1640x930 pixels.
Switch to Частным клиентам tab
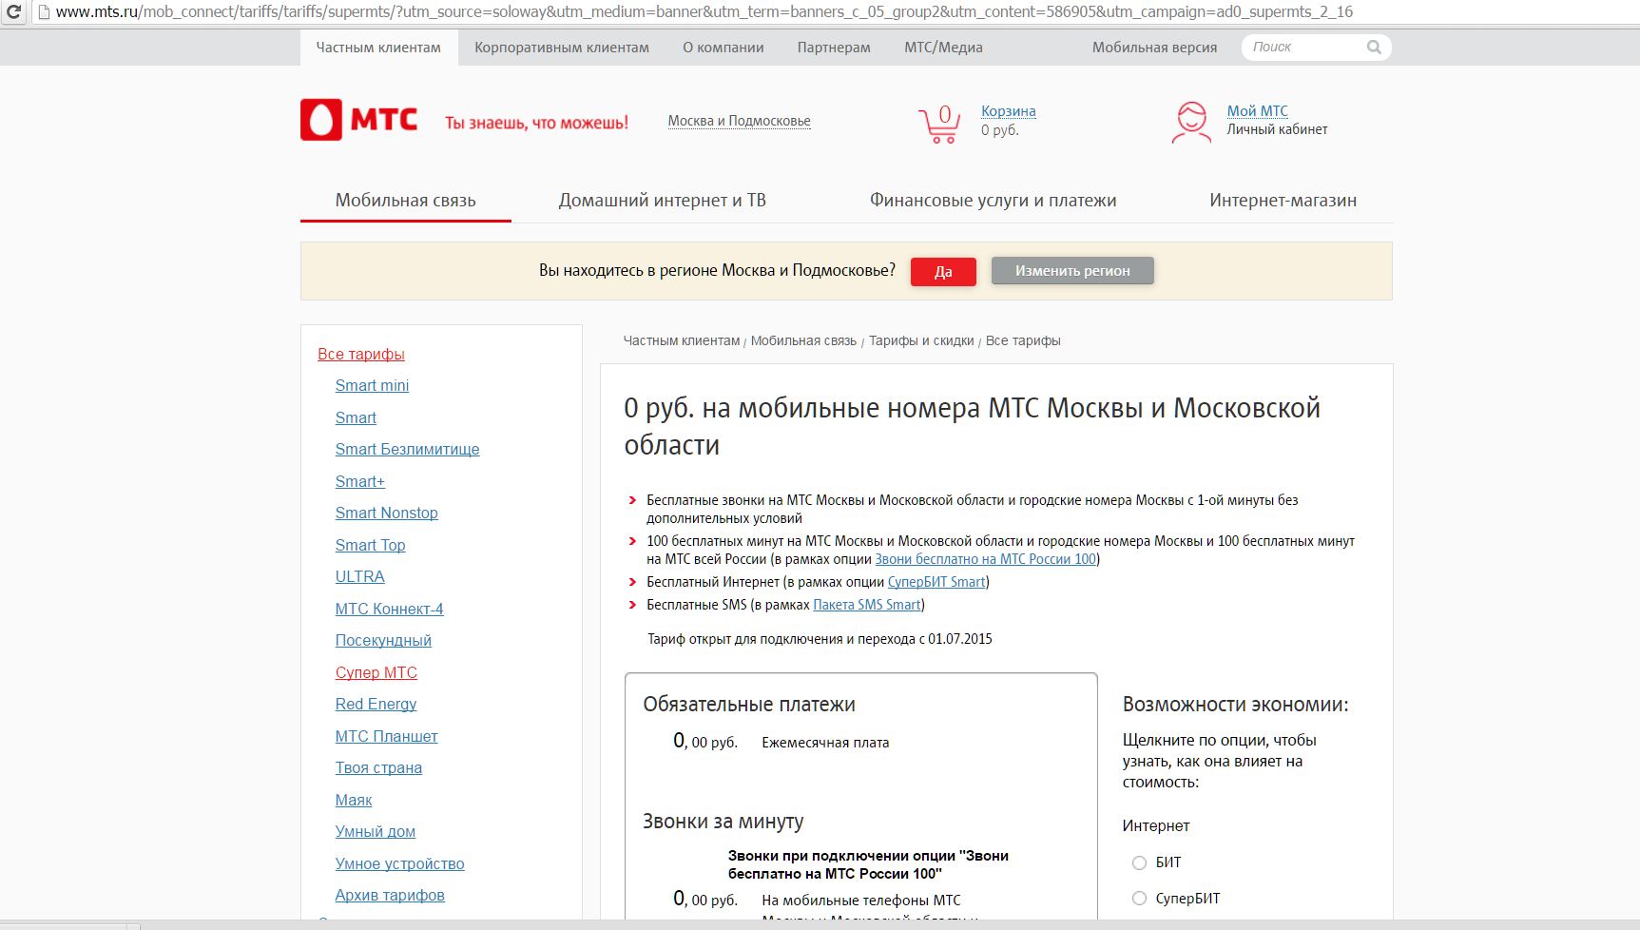[378, 48]
